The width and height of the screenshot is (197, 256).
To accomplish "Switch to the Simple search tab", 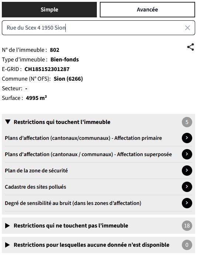I will click(x=49, y=10).
